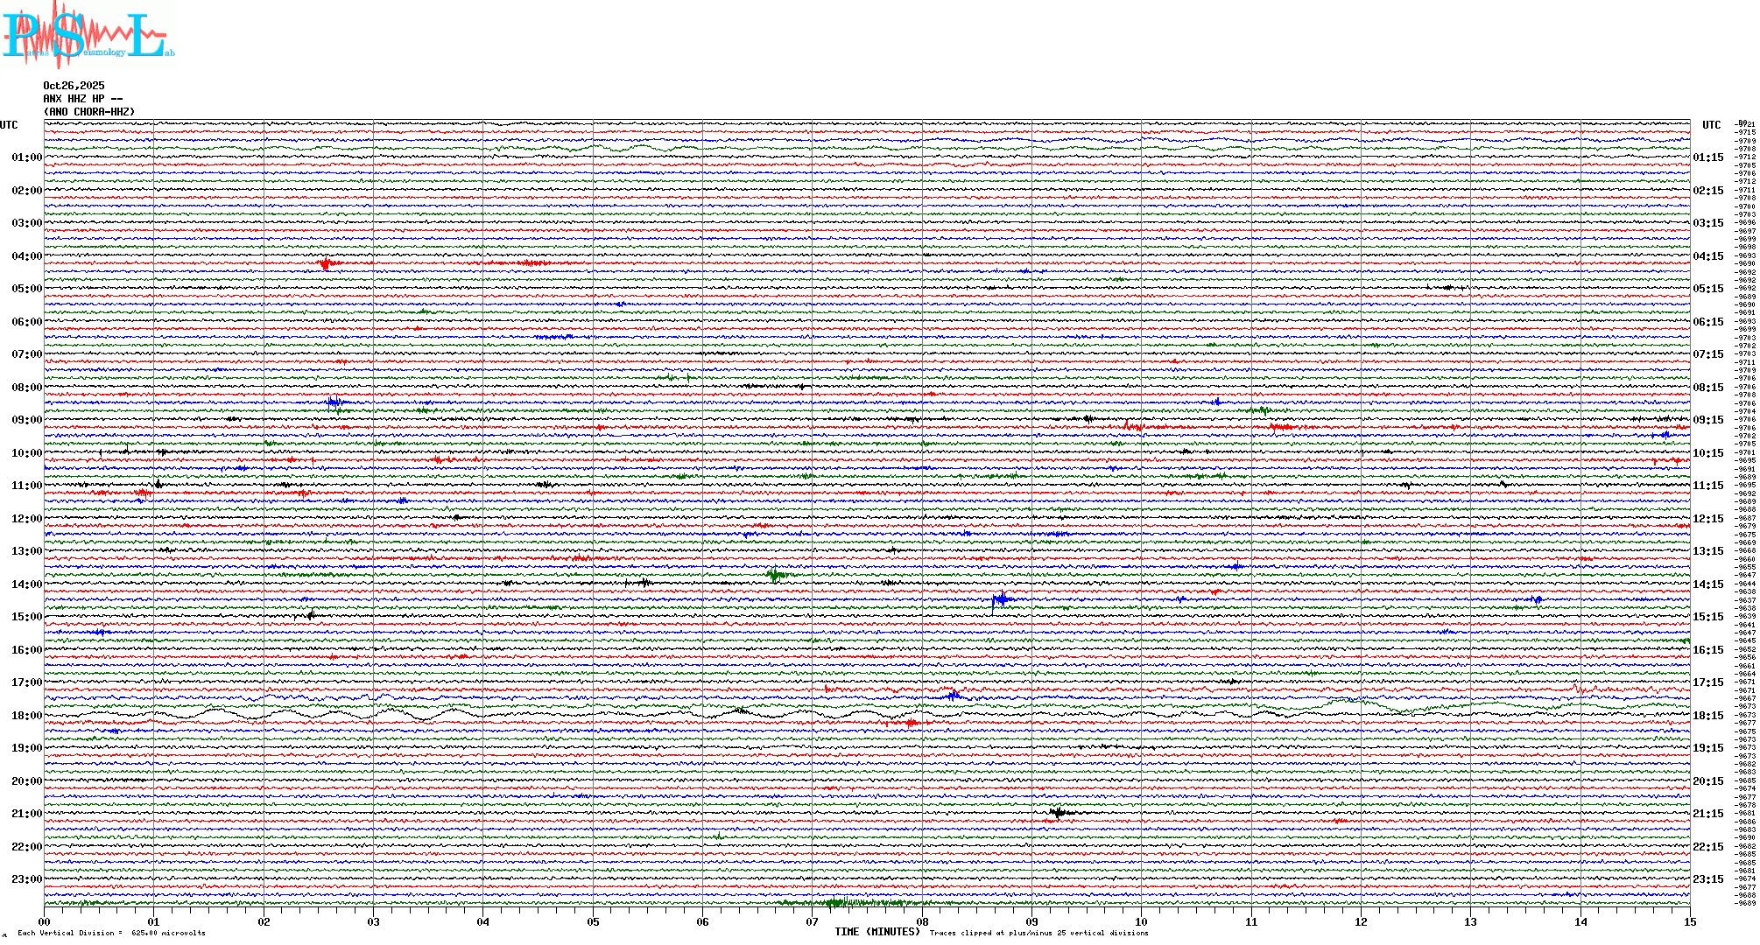
Task: Click minute marker 07 on bottom axis
Action: pos(812,921)
